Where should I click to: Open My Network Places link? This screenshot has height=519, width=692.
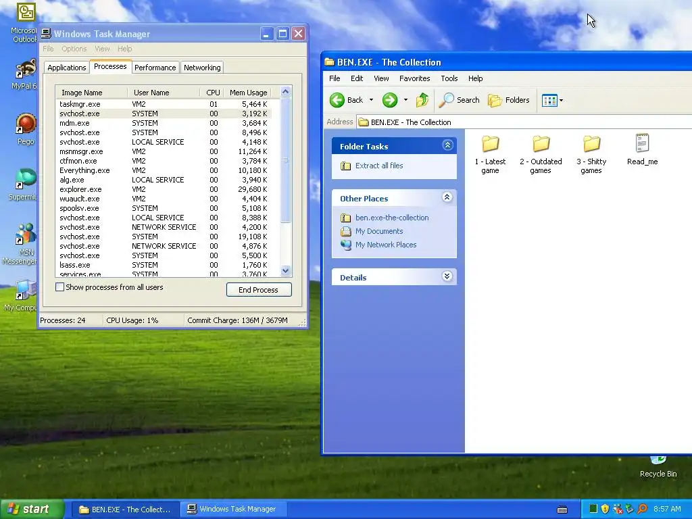[x=386, y=245]
